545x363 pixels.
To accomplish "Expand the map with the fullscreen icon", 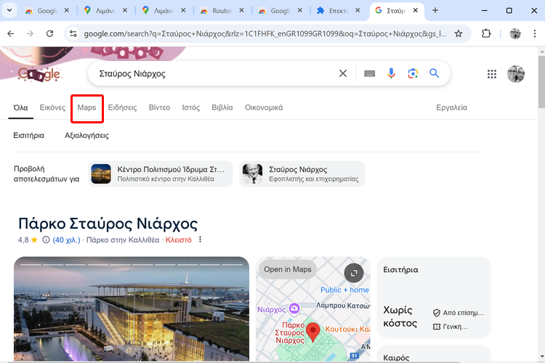I will pyautogui.click(x=353, y=274).
